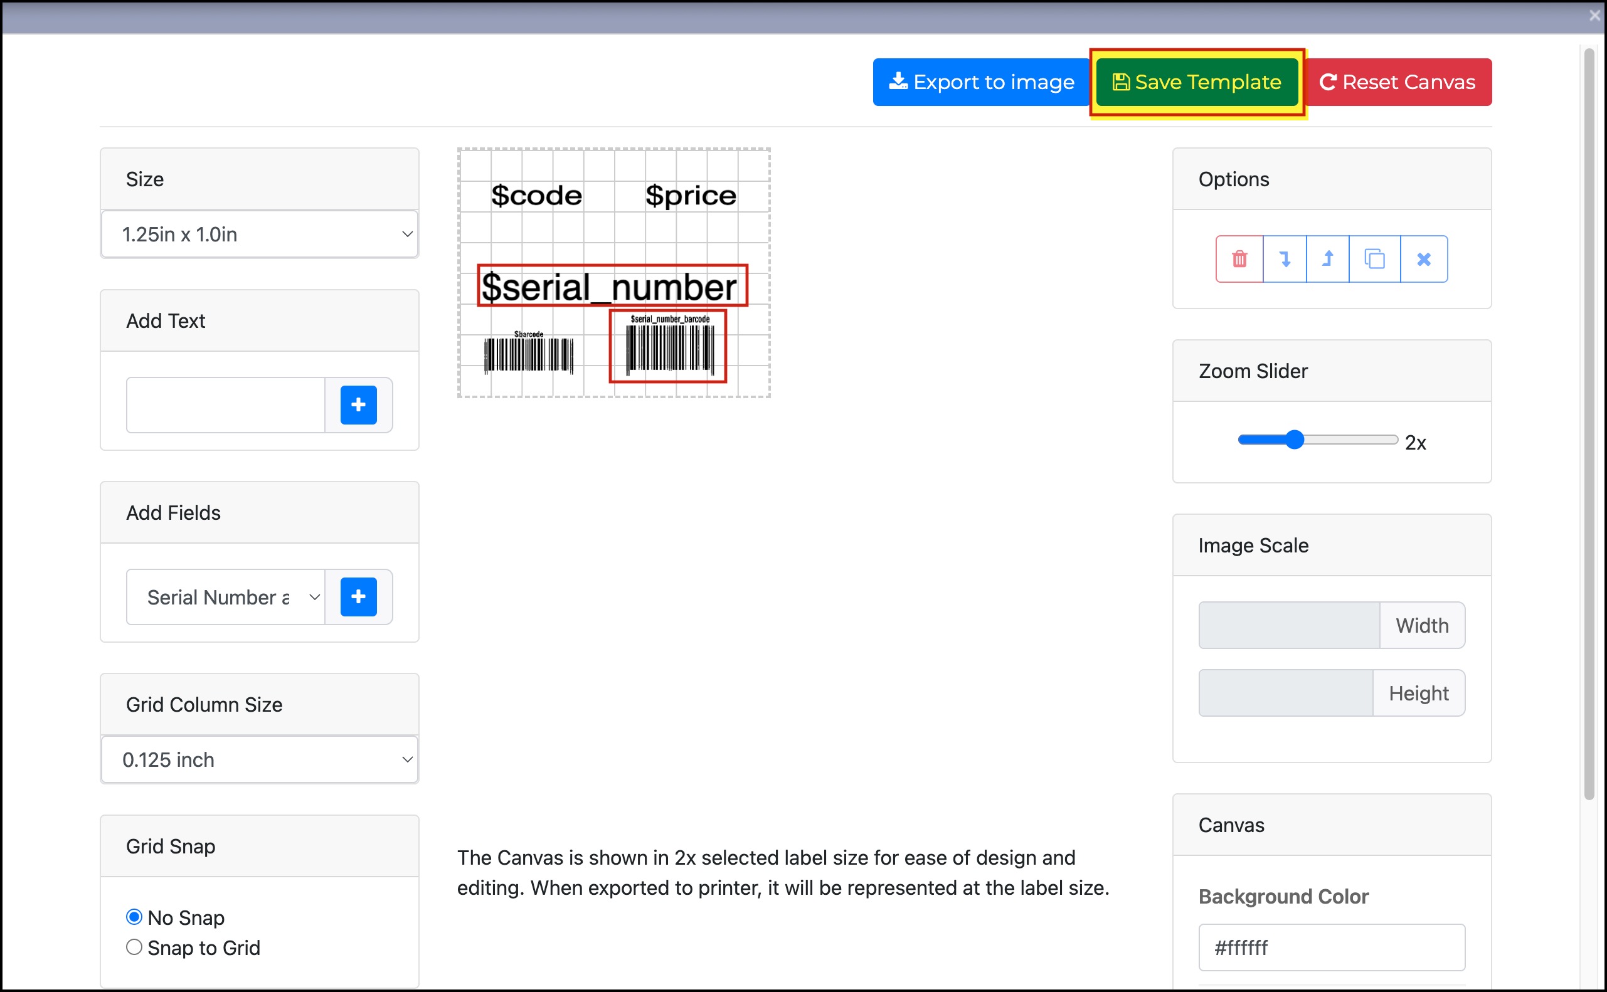Click the Zoom Slider handle

coord(1294,440)
